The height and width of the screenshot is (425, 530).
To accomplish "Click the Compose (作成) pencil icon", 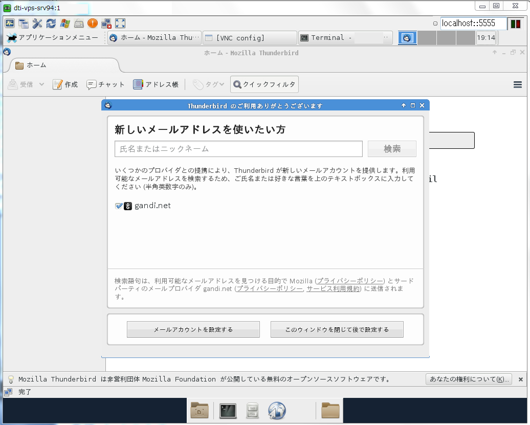I will (58, 84).
